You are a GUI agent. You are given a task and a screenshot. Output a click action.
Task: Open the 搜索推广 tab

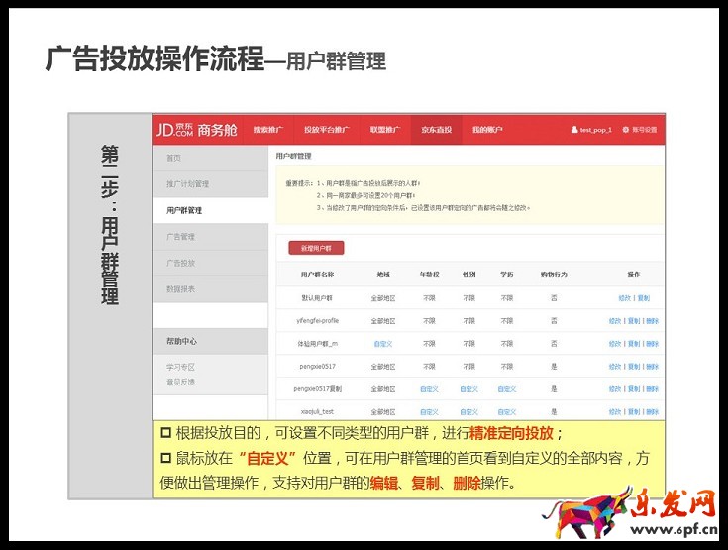coord(268,130)
